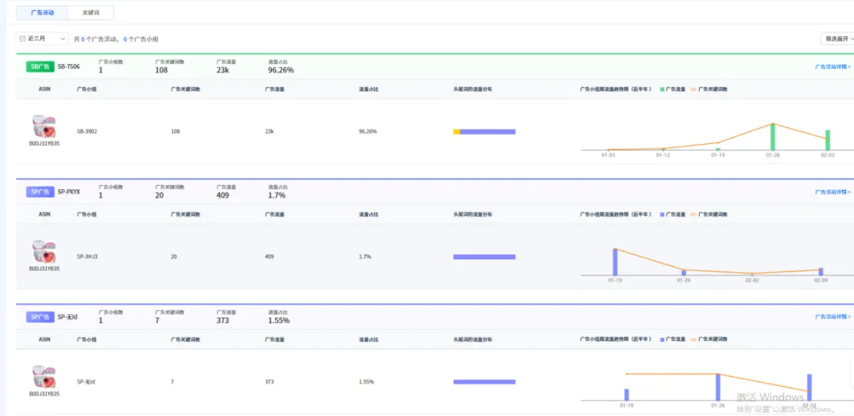Open 广告活动详情 link for SP-无id
The image size is (854, 416).
pos(833,317)
